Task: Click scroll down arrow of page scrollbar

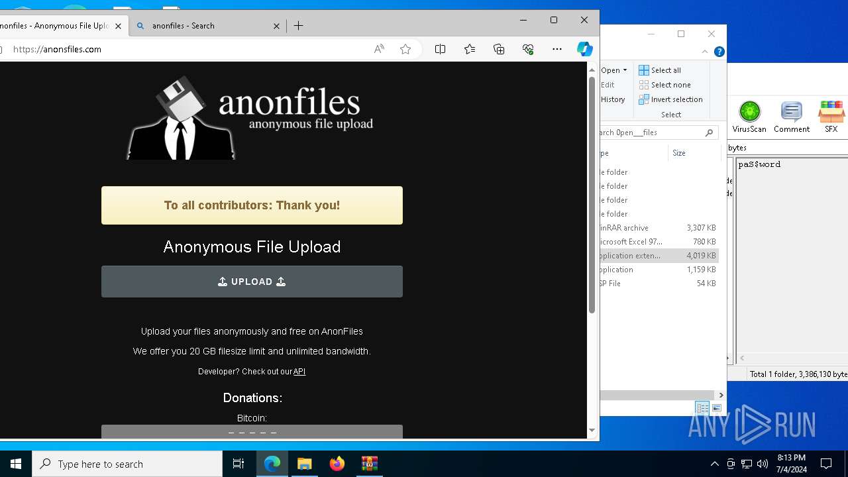Action: coord(592,430)
